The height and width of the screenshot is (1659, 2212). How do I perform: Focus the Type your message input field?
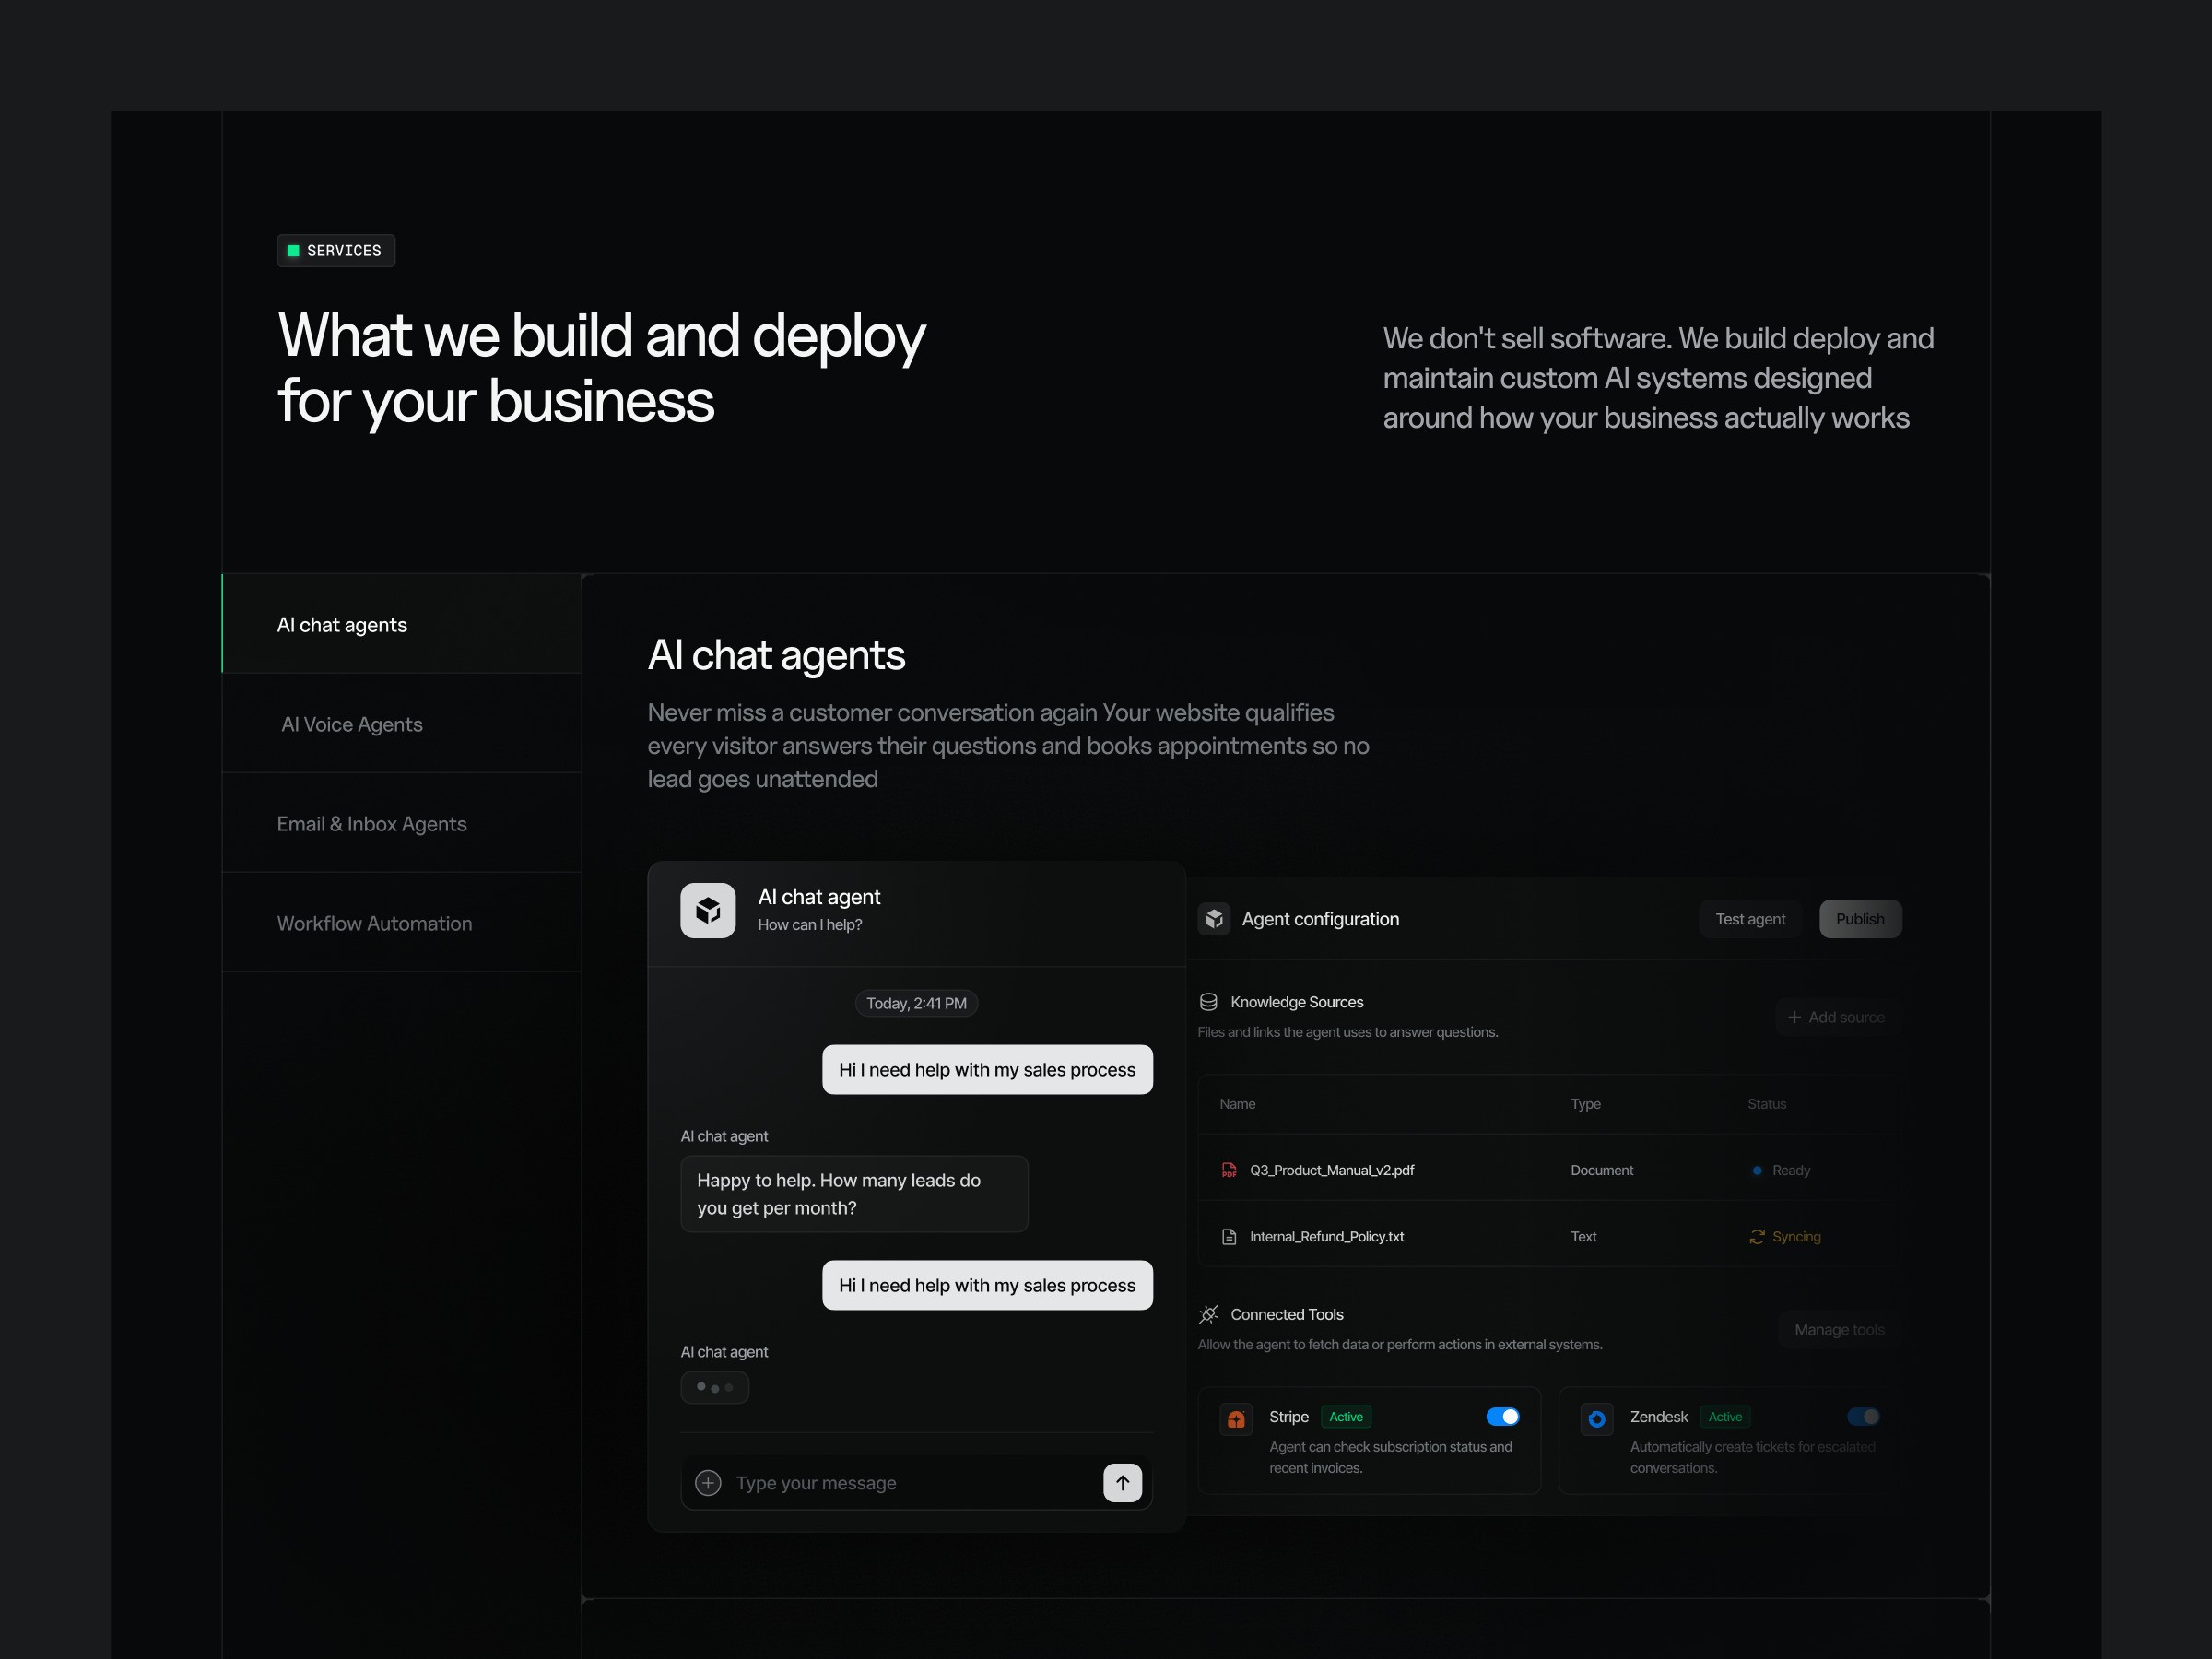(900, 1483)
